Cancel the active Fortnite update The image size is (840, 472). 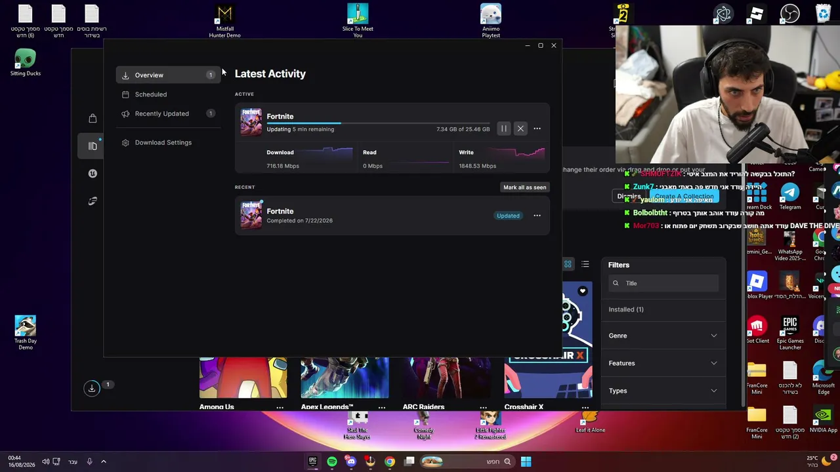(520, 128)
